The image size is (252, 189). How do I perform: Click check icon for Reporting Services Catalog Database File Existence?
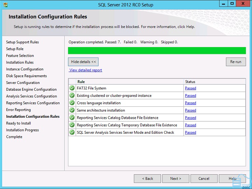point(72,117)
